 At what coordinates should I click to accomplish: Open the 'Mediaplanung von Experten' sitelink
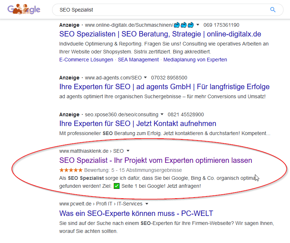195,60
